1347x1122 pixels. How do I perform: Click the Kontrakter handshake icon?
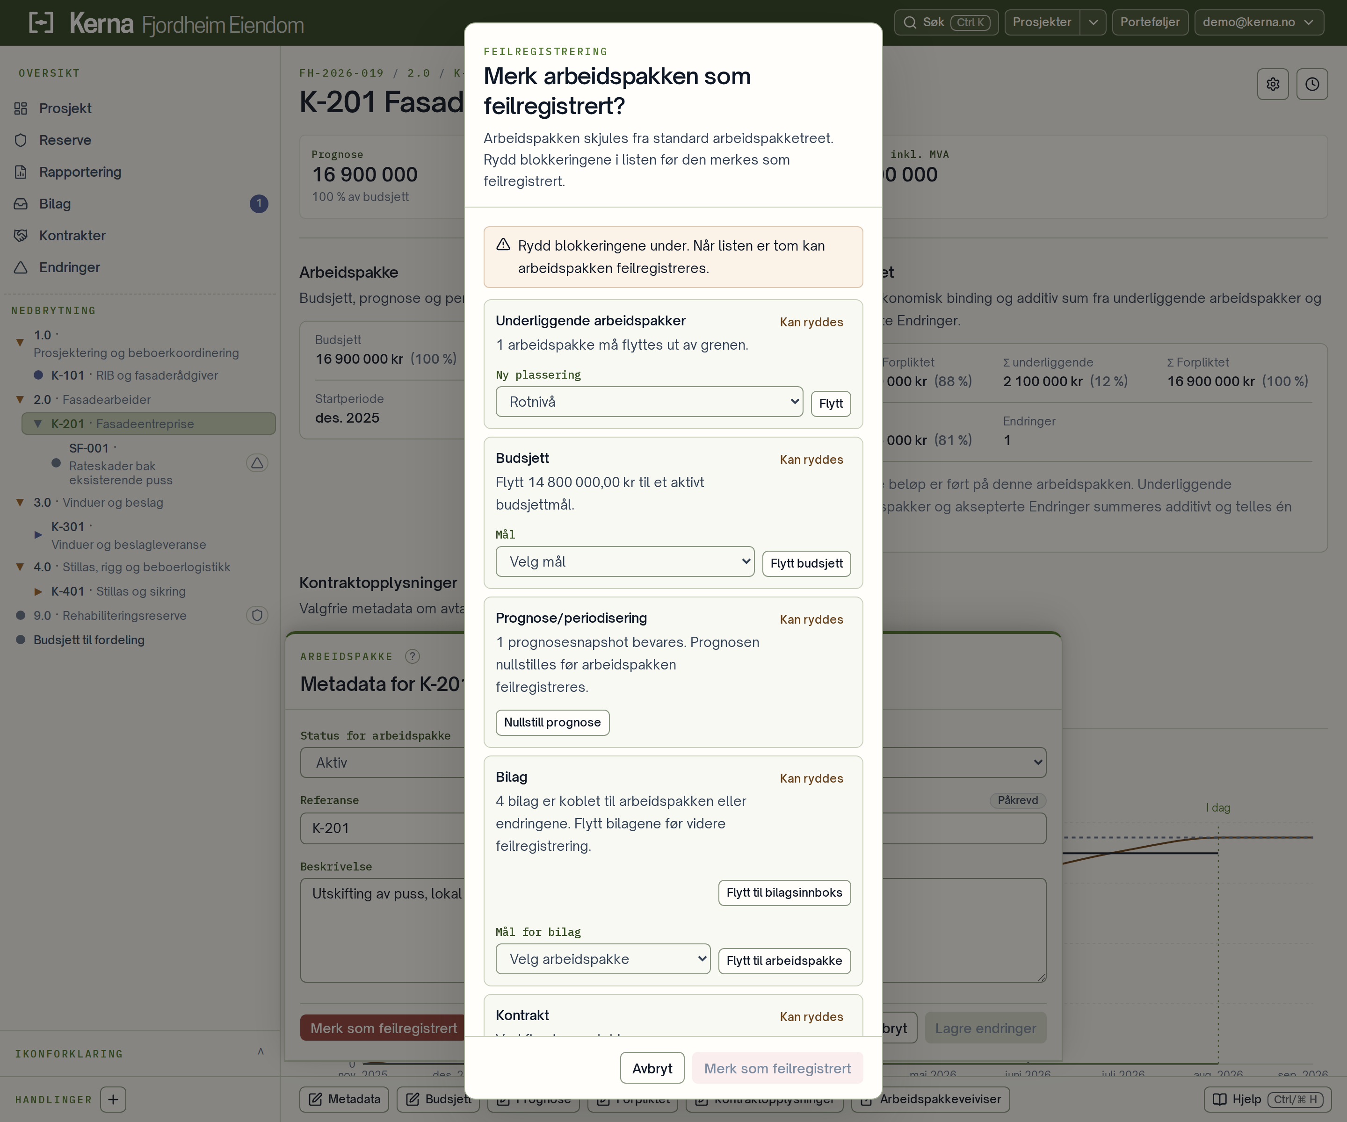pyautogui.click(x=21, y=235)
